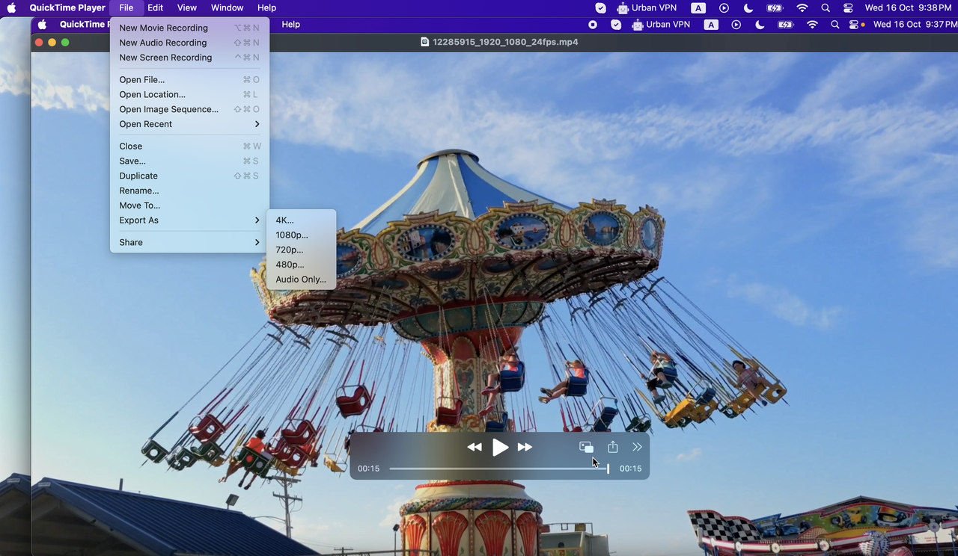Choose Open Image Sequence...

189,109
